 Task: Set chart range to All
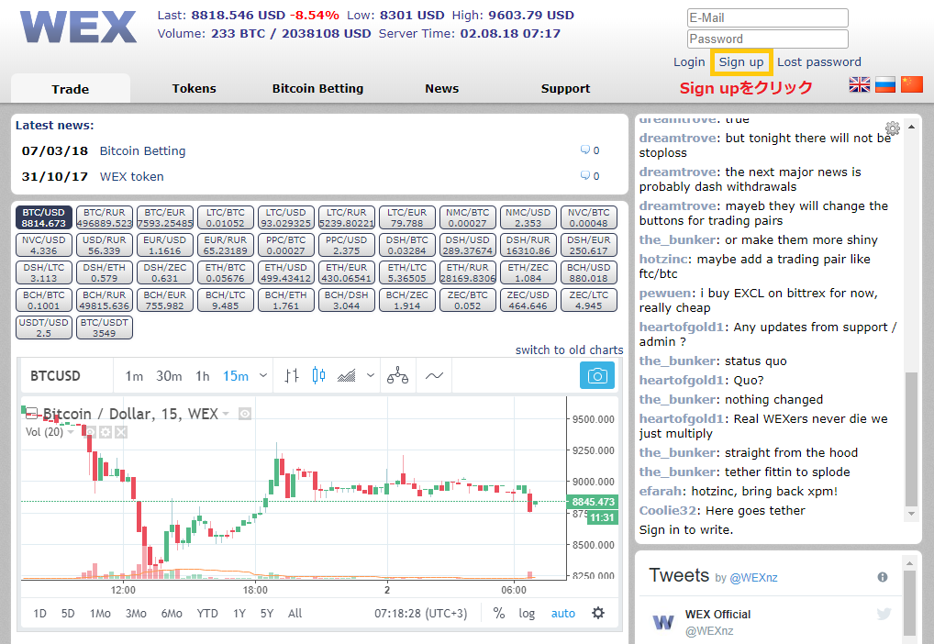tap(295, 613)
